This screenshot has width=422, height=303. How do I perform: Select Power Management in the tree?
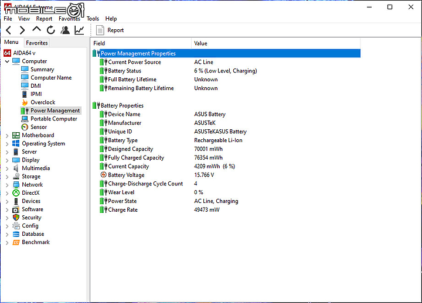[x=50, y=111]
